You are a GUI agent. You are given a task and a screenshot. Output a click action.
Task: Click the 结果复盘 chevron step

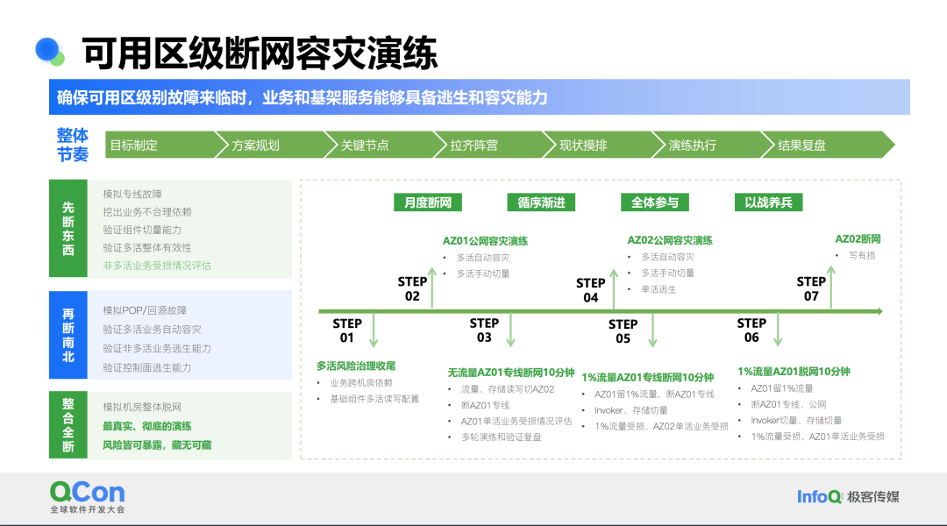click(x=828, y=145)
